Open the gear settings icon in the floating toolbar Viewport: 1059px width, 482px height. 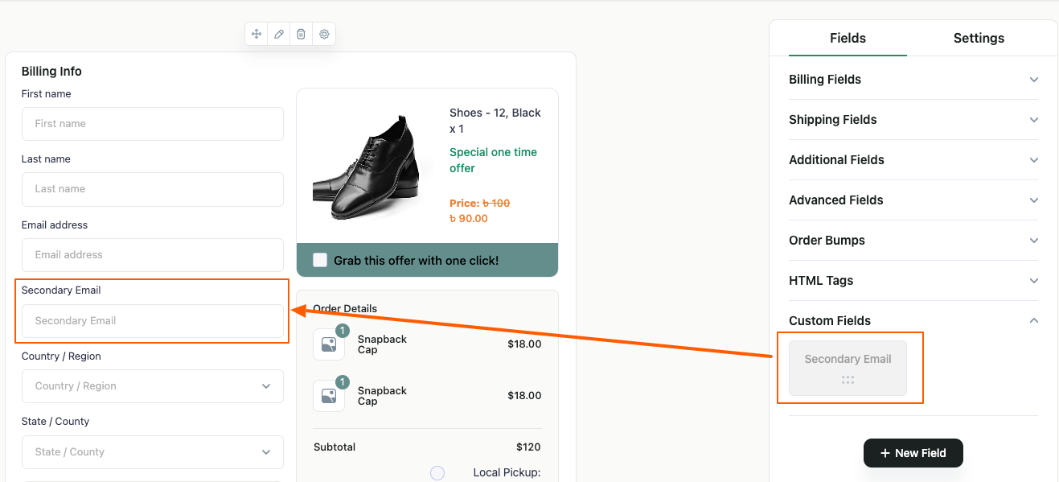324,34
